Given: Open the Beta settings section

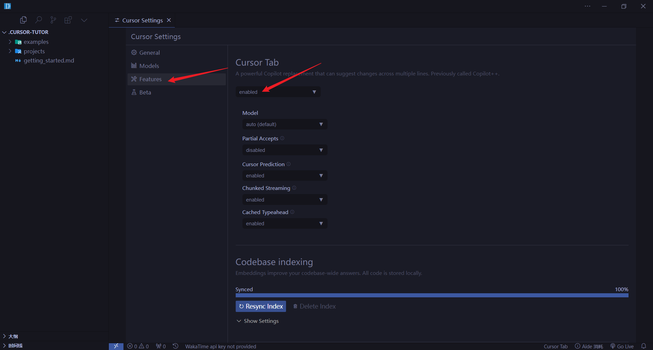Looking at the screenshot, I should [177, 92].
